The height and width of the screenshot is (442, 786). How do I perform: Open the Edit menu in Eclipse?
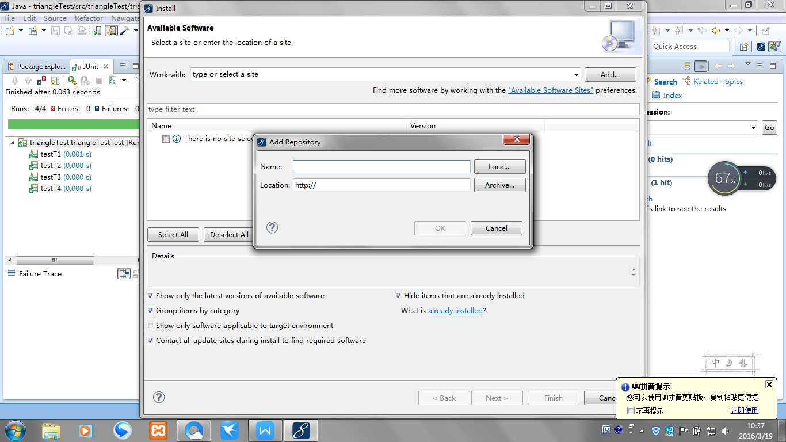pos(29,18)
